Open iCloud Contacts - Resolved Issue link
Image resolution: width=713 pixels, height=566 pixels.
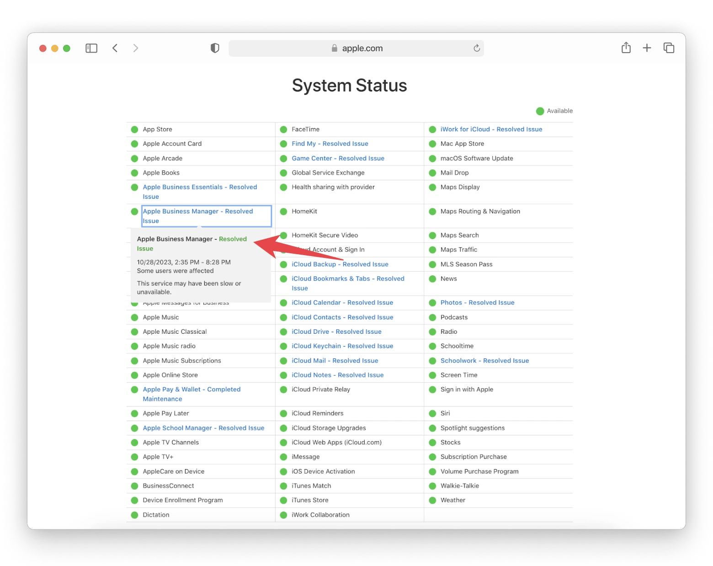tap(342, 317)
